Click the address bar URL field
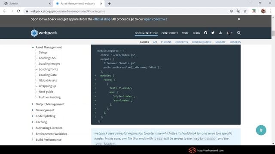Screen dimensions: 275x154 (126, 11)
